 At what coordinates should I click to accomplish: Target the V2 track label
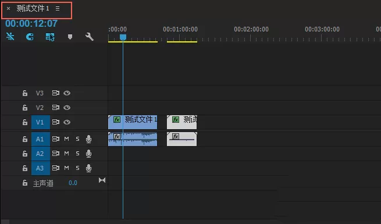coord(40,108)
